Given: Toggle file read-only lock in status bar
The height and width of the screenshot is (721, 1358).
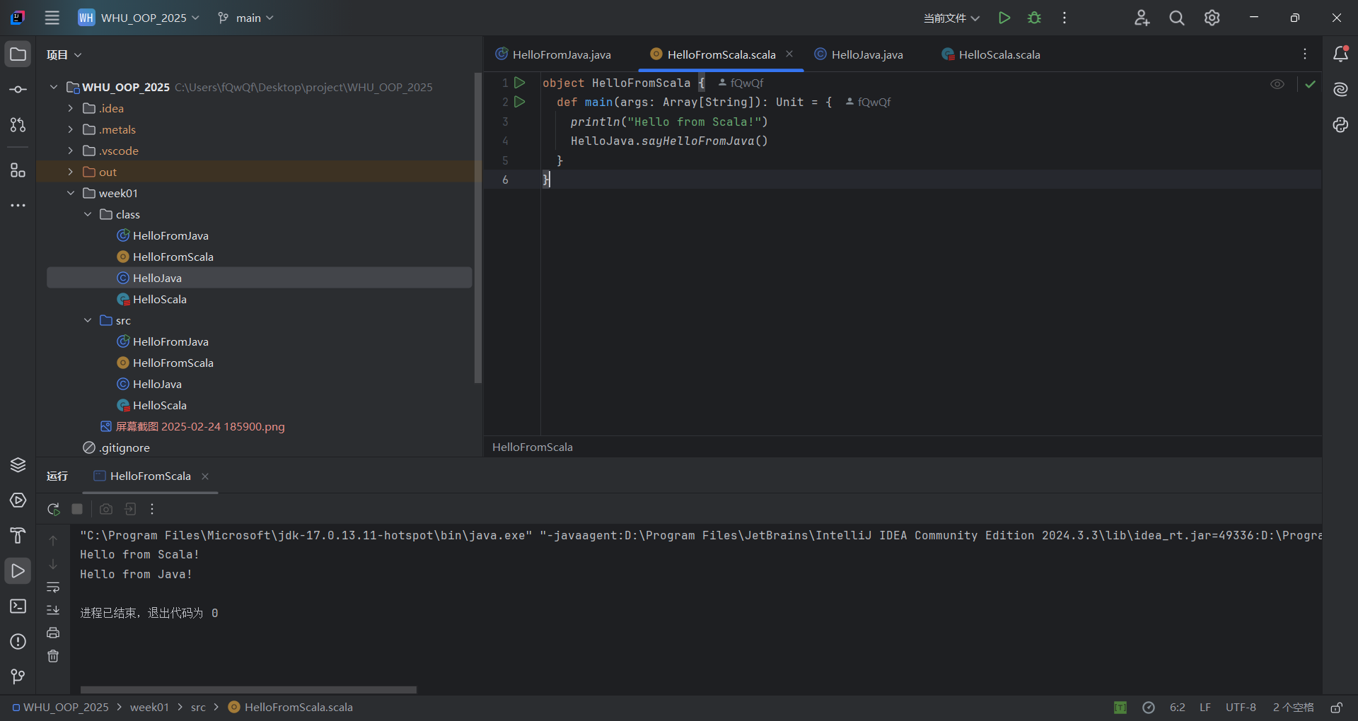Looking at the screenshot, I should coord(1337,708).
